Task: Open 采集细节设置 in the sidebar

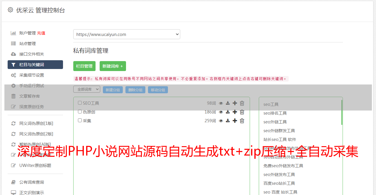Action: tap(32, 75)
